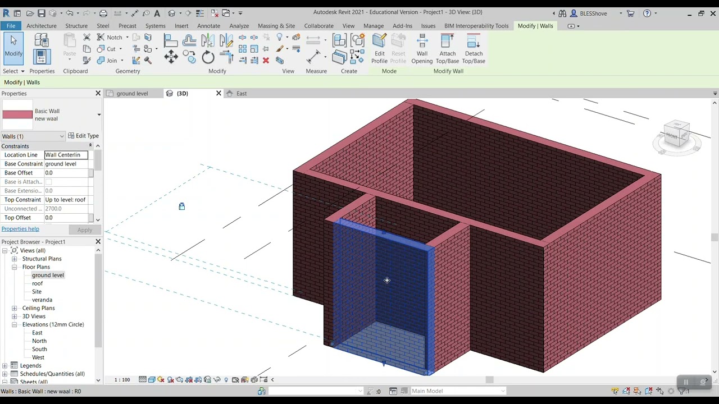719x404 pixels.
Task: Toggle Temporary Hide/Isolate icon in view bar
Action: [x=217, y=380]
